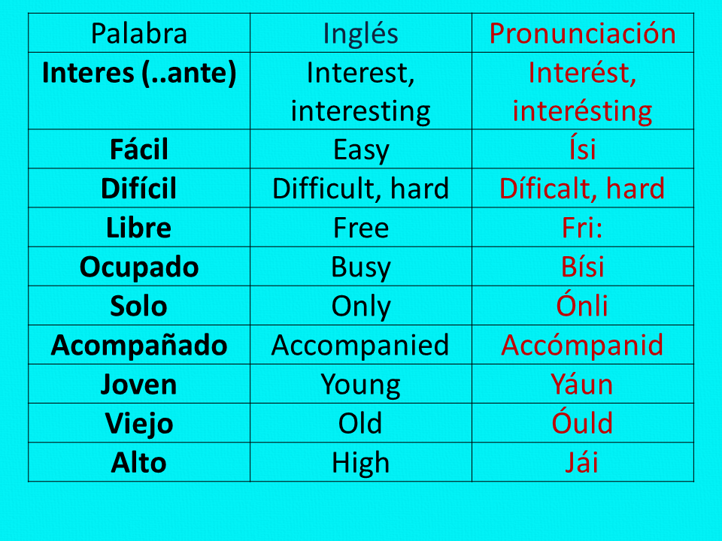Screen dimensions: 722x541
Task: Select the Fácil table cell
Action: coord(139,150)
